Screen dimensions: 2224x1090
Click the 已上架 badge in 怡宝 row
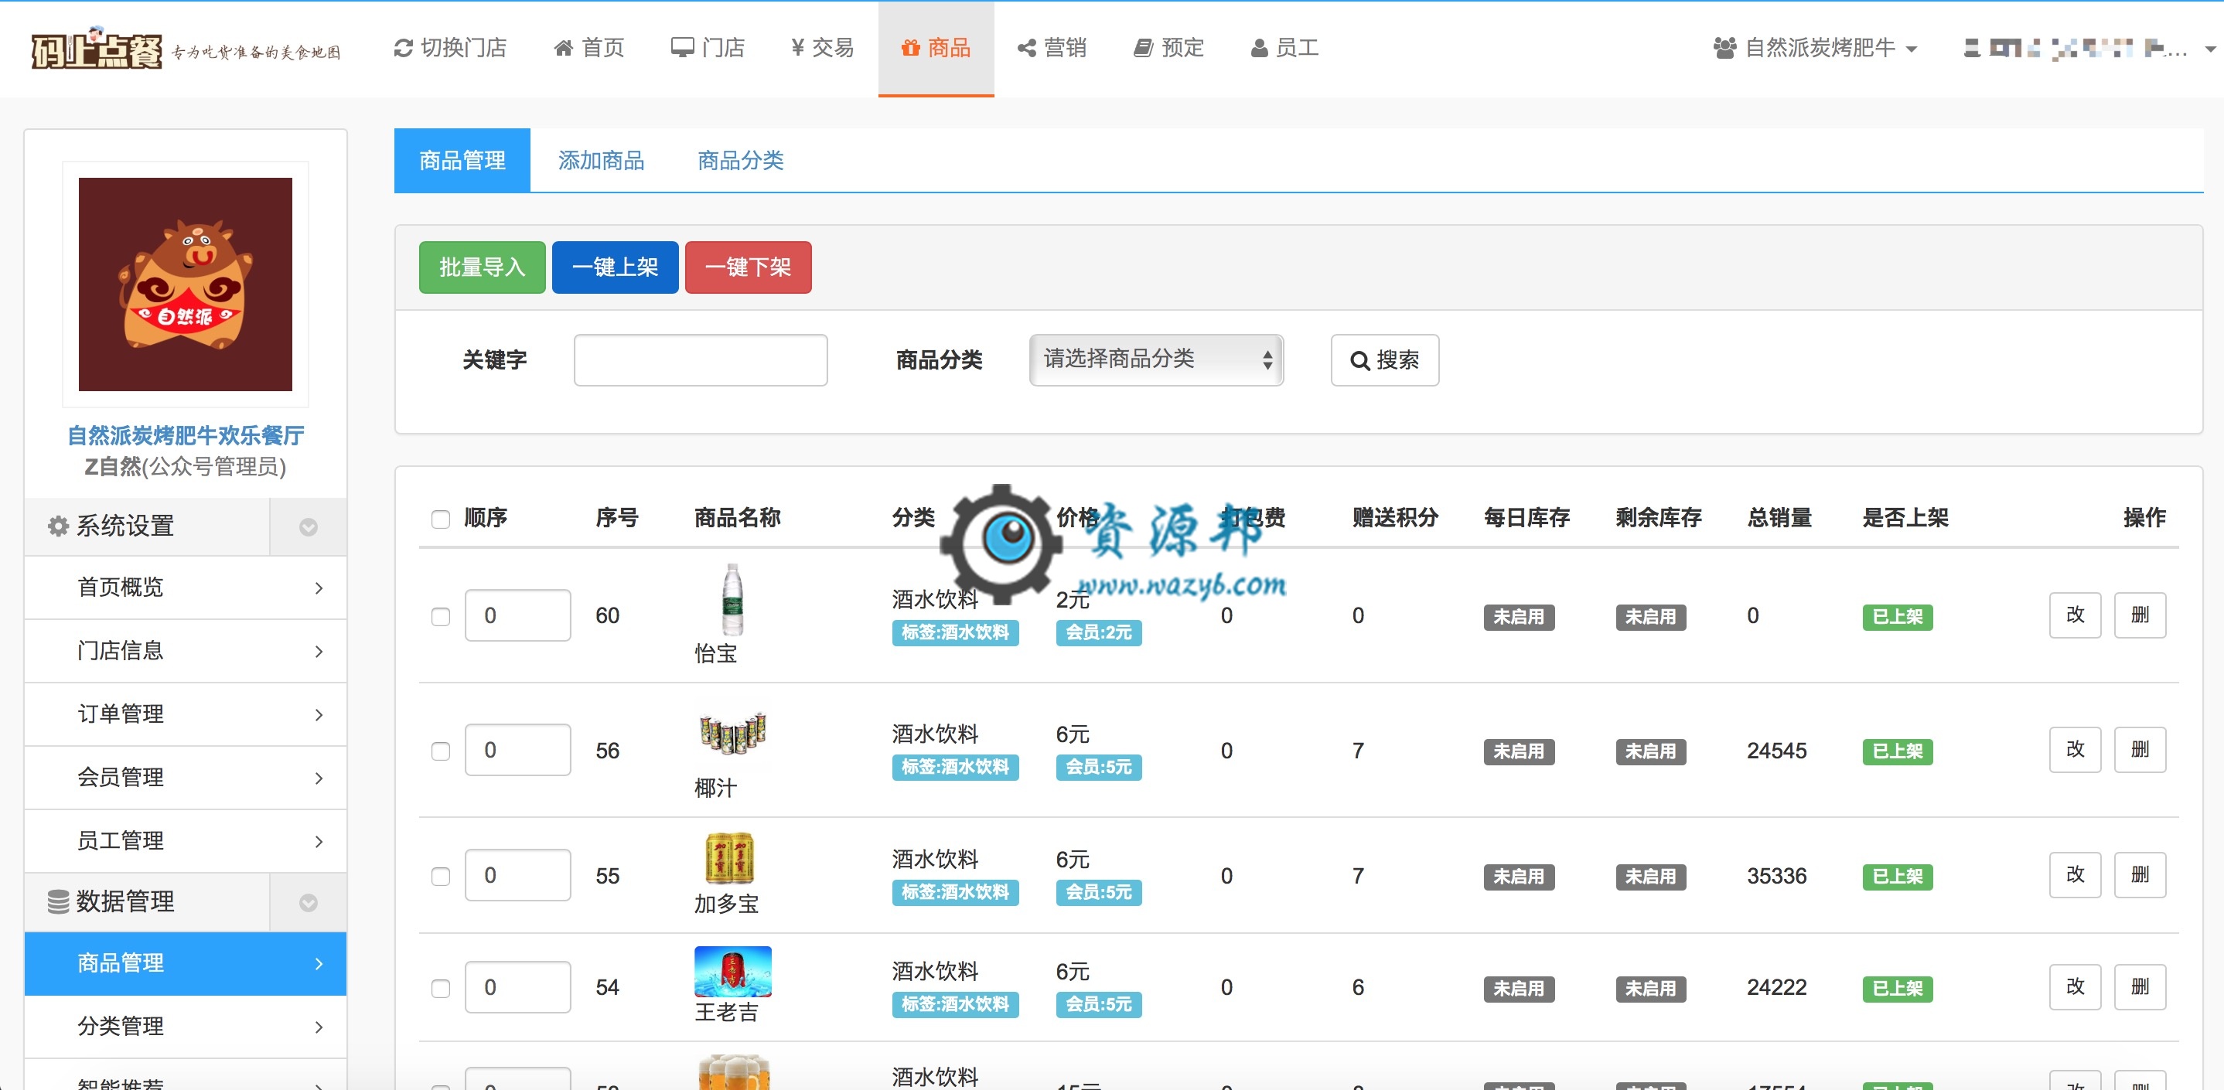click(x=1897, y=617)
